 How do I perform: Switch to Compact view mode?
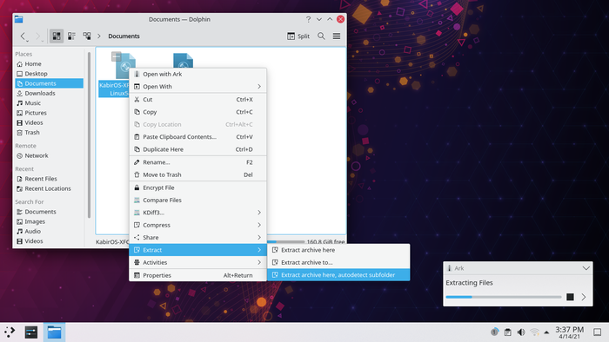(x=72, y=36)
